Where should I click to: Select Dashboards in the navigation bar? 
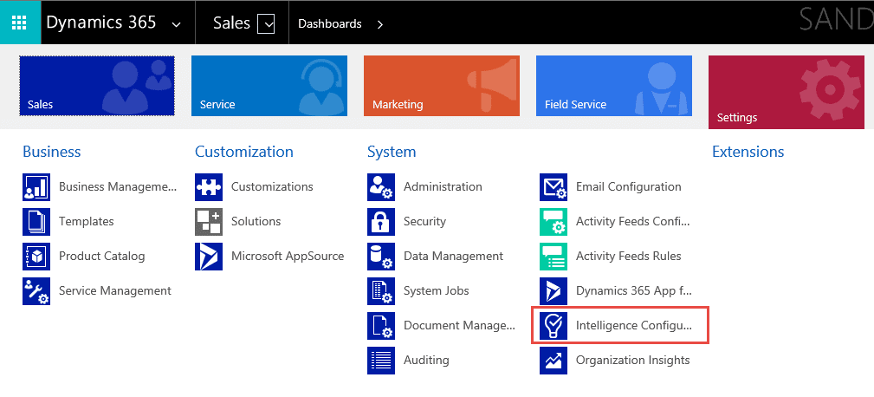tap(330, 24)
